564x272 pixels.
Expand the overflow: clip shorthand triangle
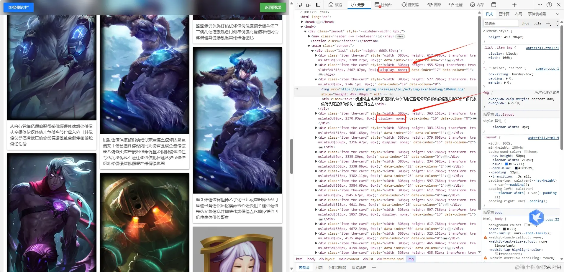pos(509,103)
